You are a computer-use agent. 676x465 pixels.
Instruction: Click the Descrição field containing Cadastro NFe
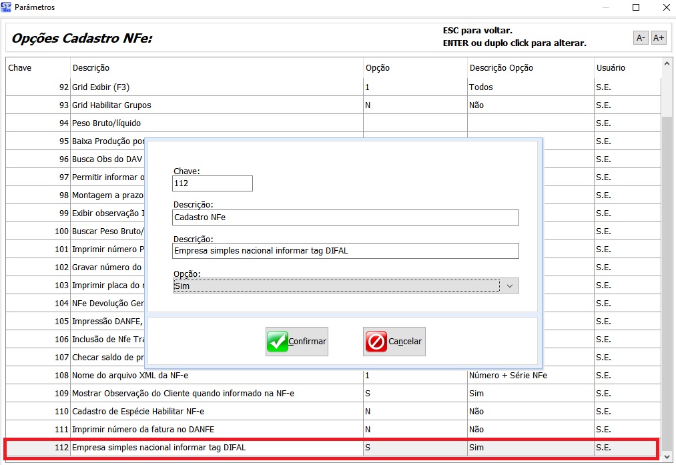(x=345, y=217)
